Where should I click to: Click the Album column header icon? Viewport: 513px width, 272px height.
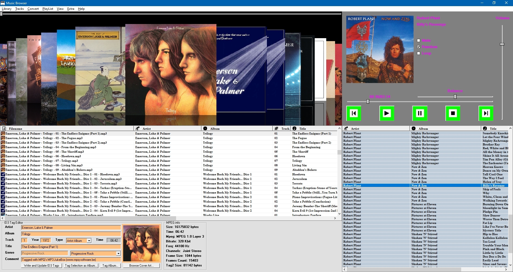pos(205,128)
